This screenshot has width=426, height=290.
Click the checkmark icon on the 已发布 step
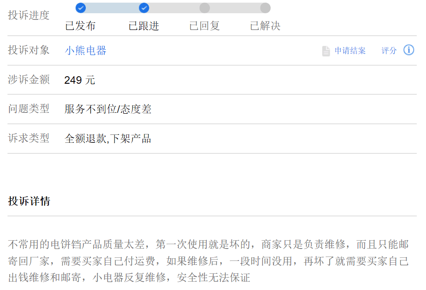[80, 7]
